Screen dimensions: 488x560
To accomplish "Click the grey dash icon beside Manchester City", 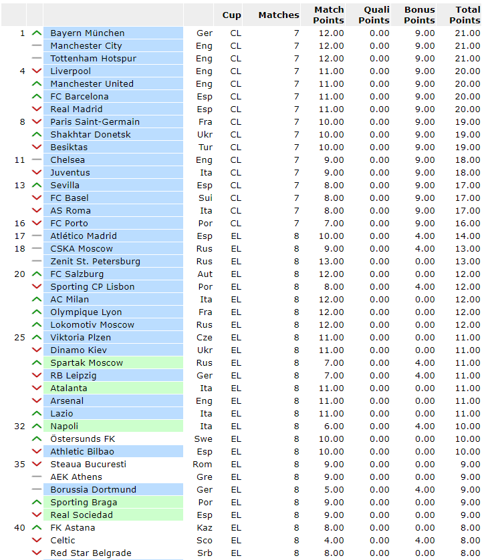I will point(36,45).
